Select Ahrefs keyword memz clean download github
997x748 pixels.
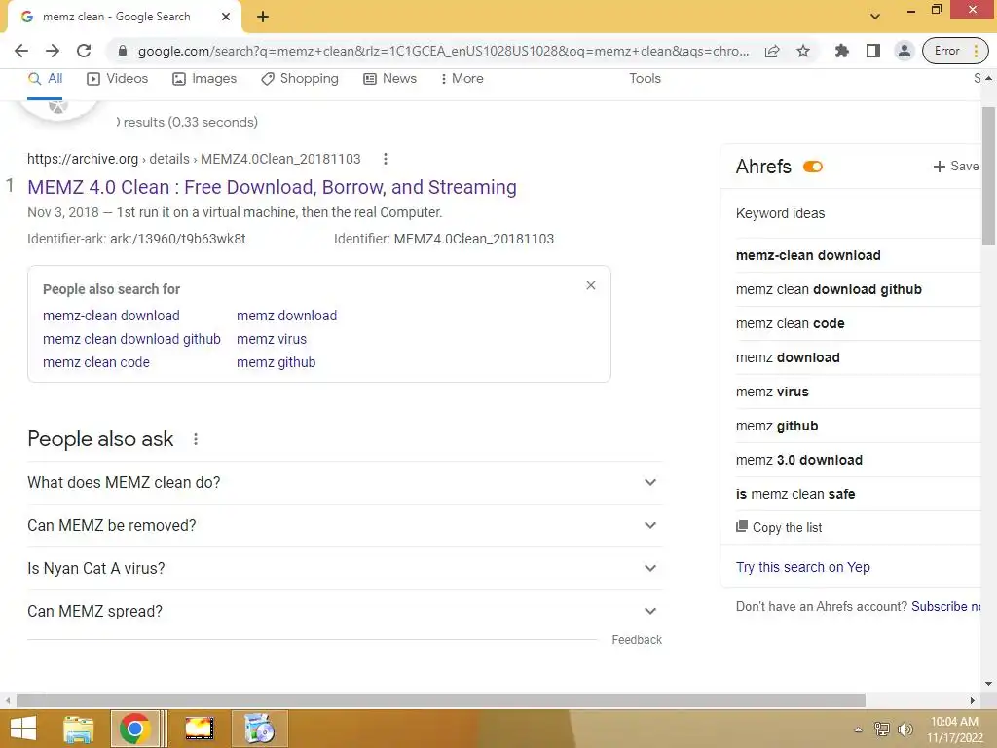click(829, 289)
